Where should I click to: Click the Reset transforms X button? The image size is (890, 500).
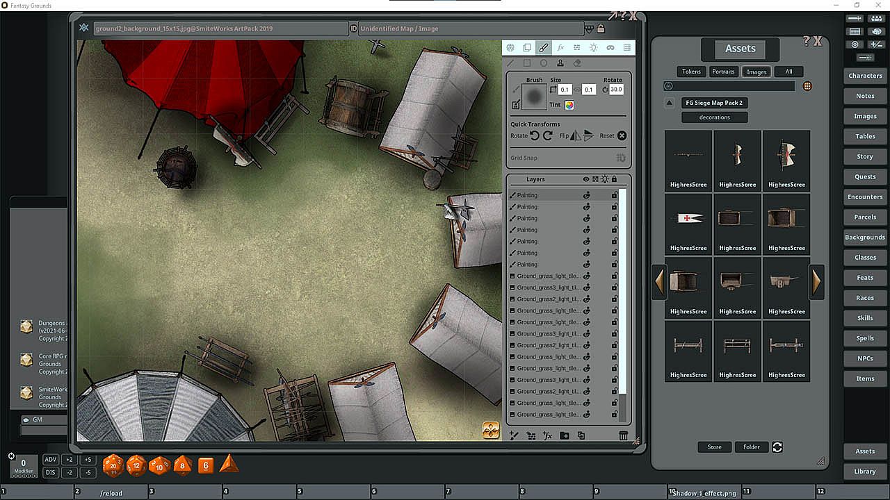[x=622, y=135]
